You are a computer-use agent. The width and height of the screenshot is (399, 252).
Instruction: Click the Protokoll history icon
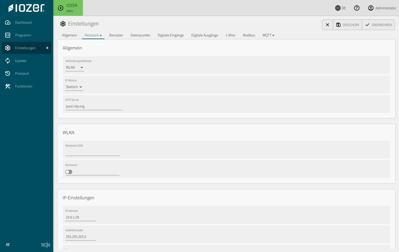pos(8,73)
